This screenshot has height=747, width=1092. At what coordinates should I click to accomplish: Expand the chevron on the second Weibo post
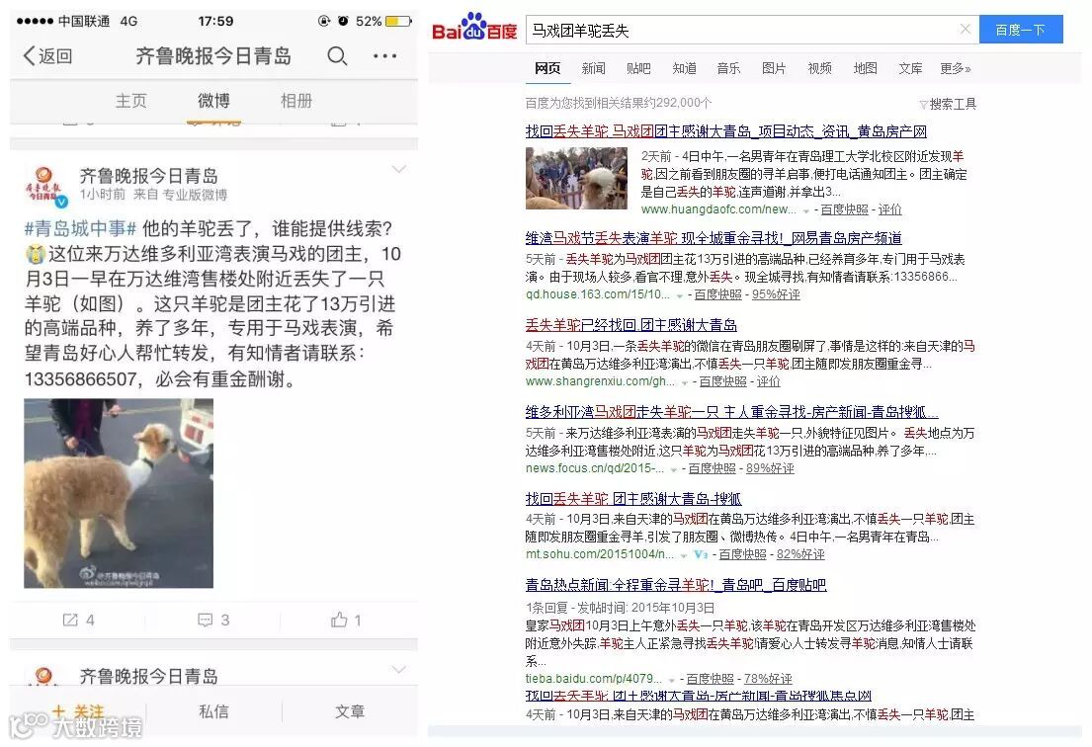[399, 670]
